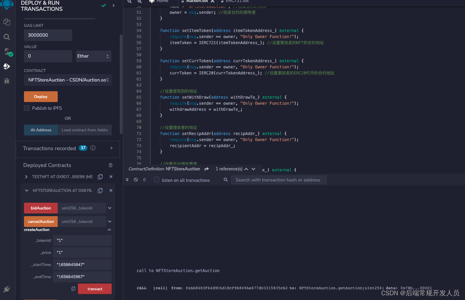Run the cancelAuction function
Screen dimensions: 465x300
[x=41, y=222]
